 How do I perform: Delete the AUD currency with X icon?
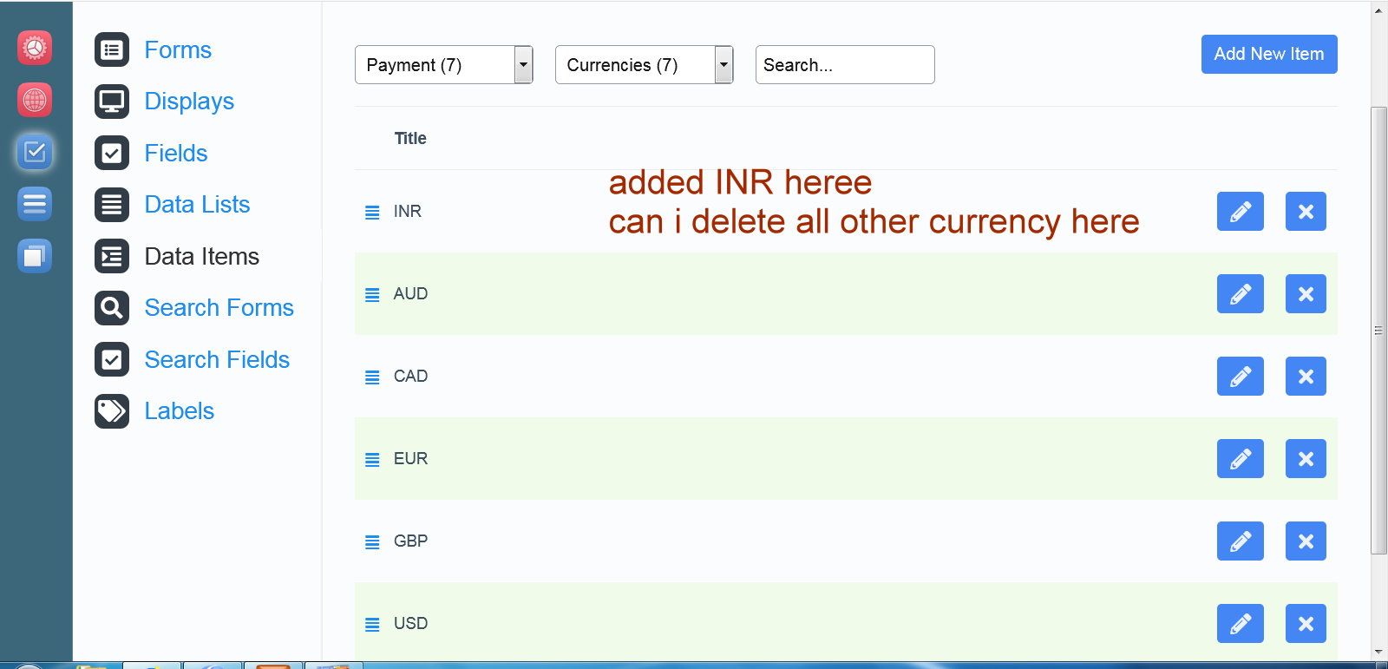pos(1306,294)
